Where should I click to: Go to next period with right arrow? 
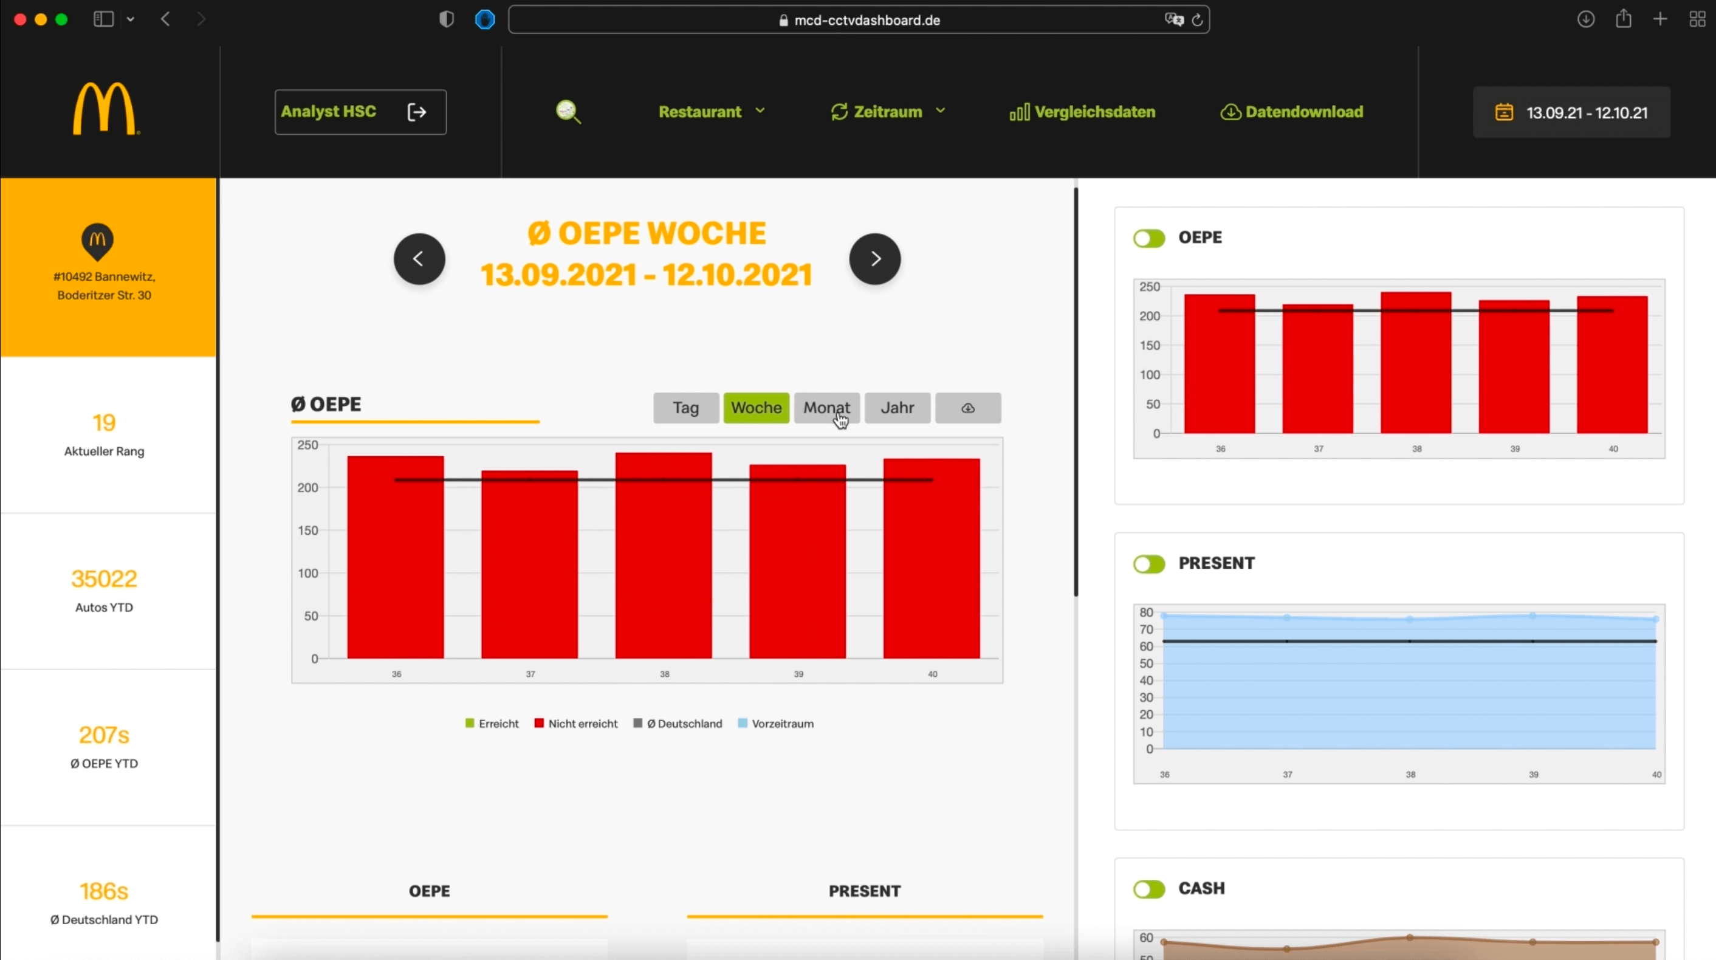click(874, 258)
